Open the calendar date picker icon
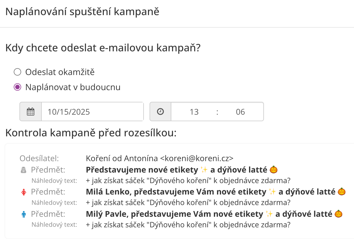The image size is (354, 239). pyautogui.click(x=31, y=112)
